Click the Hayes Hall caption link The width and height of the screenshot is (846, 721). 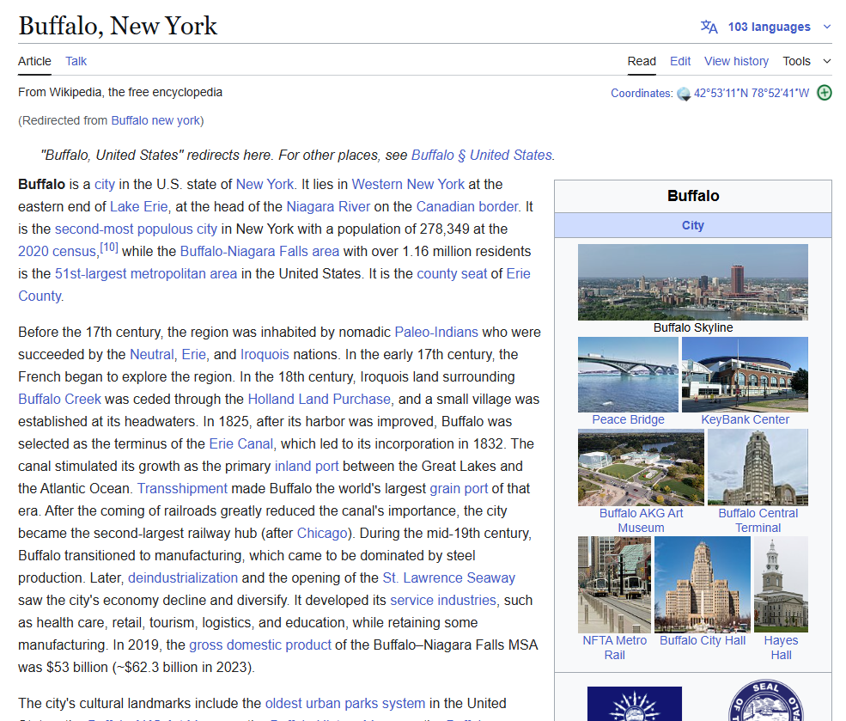point(782,648)
